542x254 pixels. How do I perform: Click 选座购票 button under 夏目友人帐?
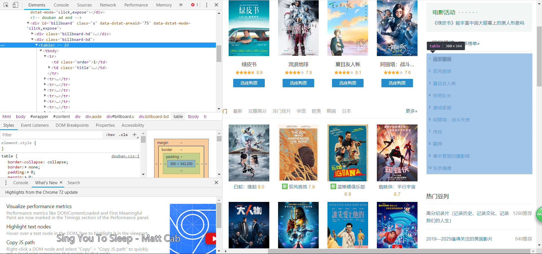coord(348,83)
